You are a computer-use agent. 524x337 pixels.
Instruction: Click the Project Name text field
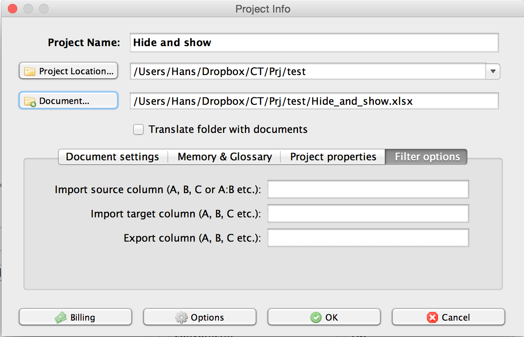pyautogui.click(x=314, y=43)
